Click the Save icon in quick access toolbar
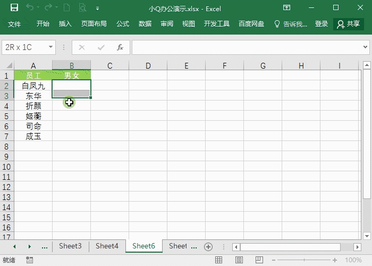The width and height of the screenshot is (372, 266). click(x=14, y=8)
